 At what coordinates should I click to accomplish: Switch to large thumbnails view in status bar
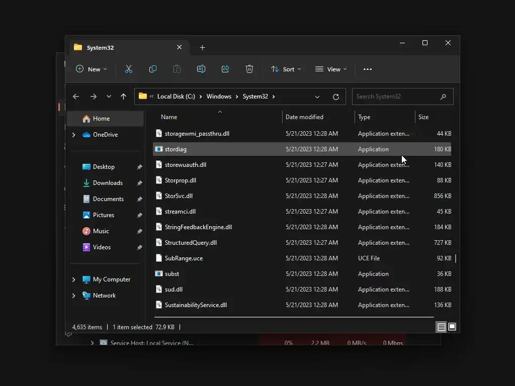click(x=452, y=327)
